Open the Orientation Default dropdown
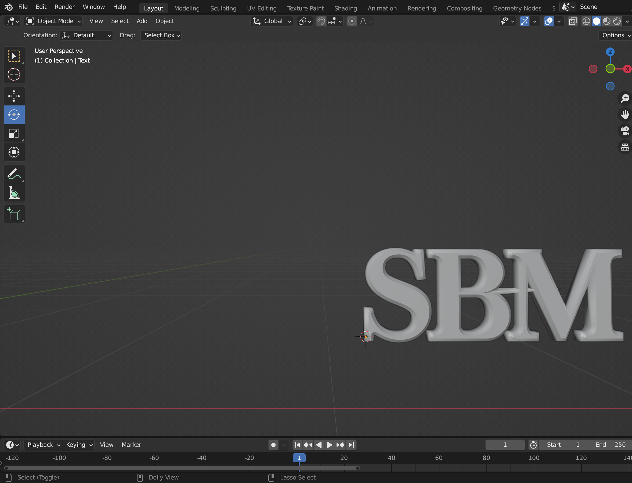This screenshot has width=632, height=483. click(x=86, y=35)
